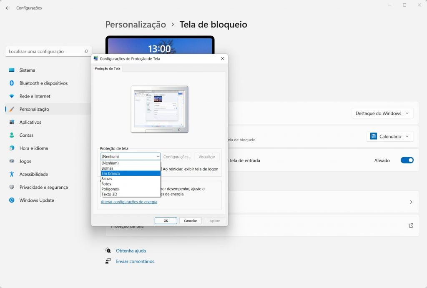Collapse the Proteção de tela combo box
The image size is (427, 288).
[x=130, y=157]
